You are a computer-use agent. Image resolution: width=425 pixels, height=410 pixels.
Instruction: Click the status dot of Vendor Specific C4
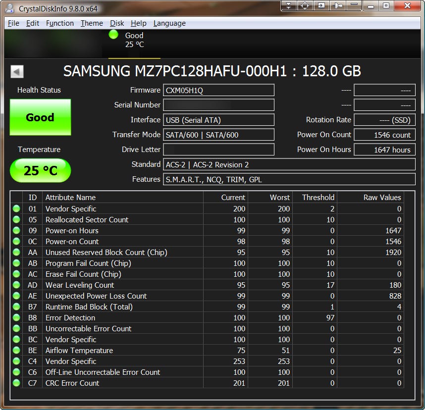point(16,361)
